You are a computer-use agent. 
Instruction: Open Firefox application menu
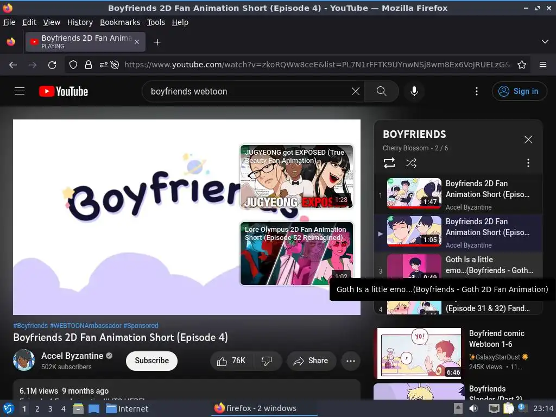(542, 65)
